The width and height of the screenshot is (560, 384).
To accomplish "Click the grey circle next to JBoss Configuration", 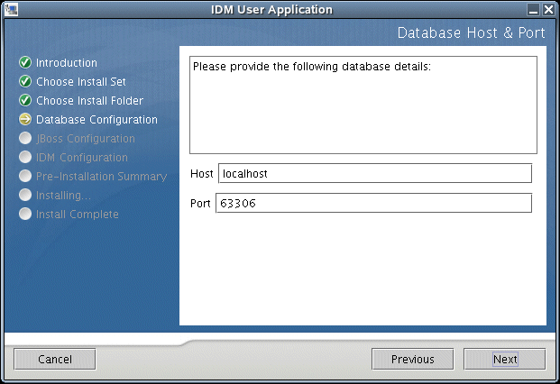I will click(x=25, y=139).
